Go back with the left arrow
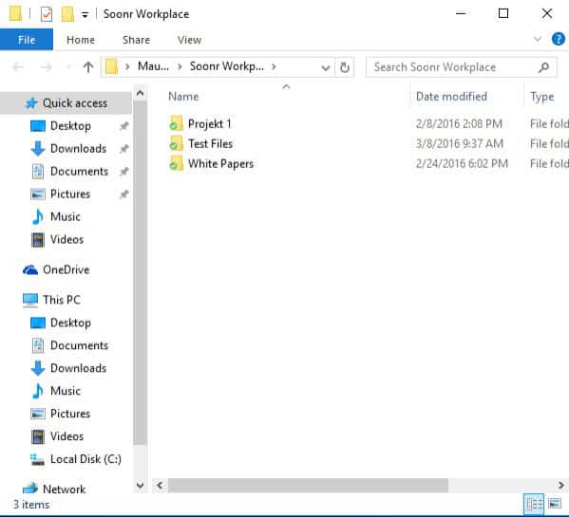 click(x=18, y=67)
